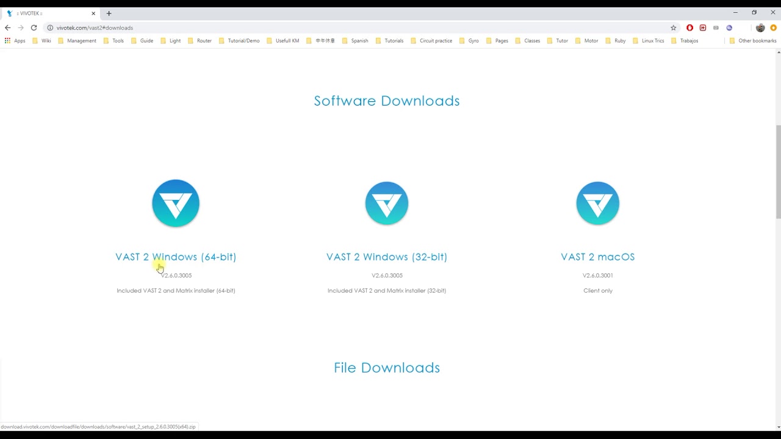Viewport: 781px width, 439px height.
Task: Click the gray extension icon in toolbar
Action: (x=716, y=27)
